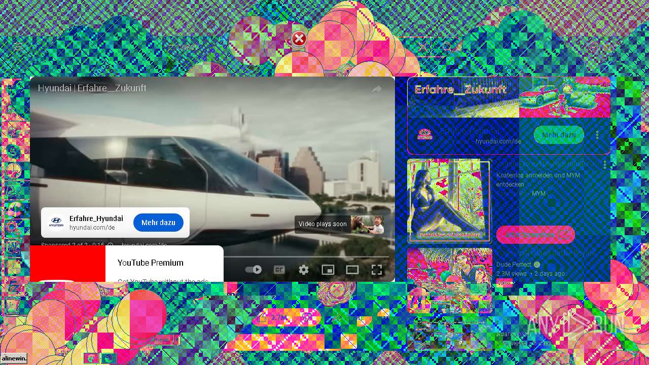Click green Mehr dazu button in sidebar
The height and width of the screenshot is (365, 649).
(559, 135)
